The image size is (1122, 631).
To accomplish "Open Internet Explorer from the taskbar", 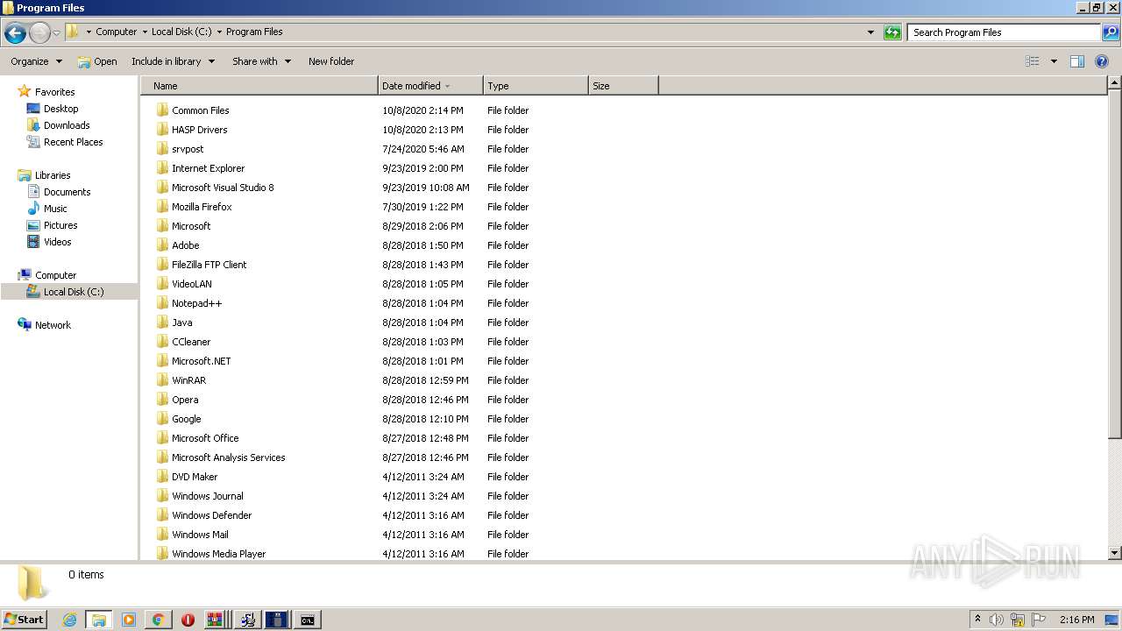I will click(69, 620).
